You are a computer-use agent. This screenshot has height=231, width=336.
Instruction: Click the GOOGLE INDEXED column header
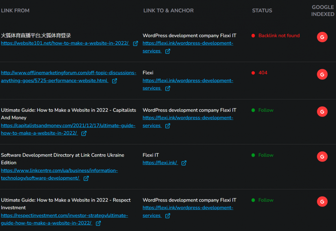click(323, 10)
